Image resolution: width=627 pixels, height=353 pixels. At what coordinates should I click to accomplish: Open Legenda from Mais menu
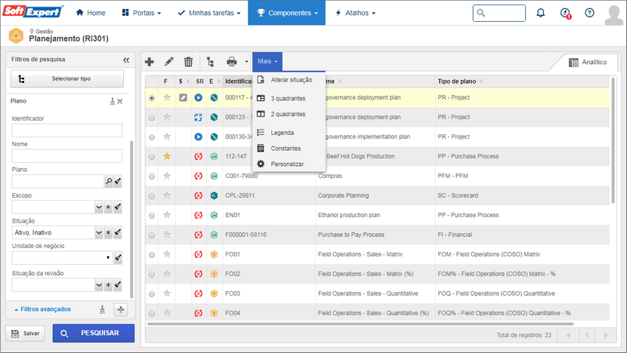click(x=289, y=133)
